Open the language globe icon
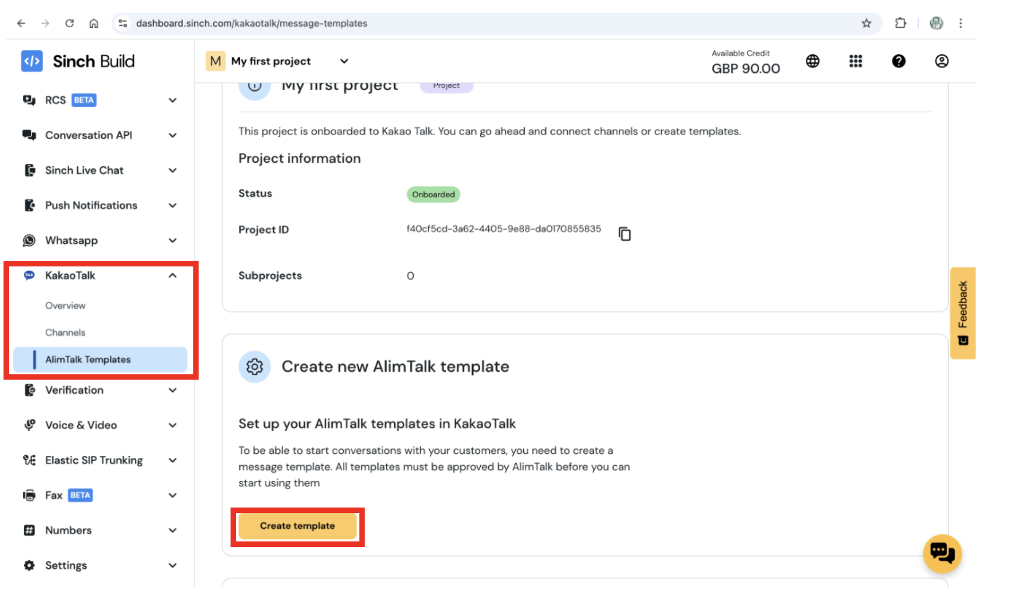Screen dimensions: 1030x599 click(812, 61)
